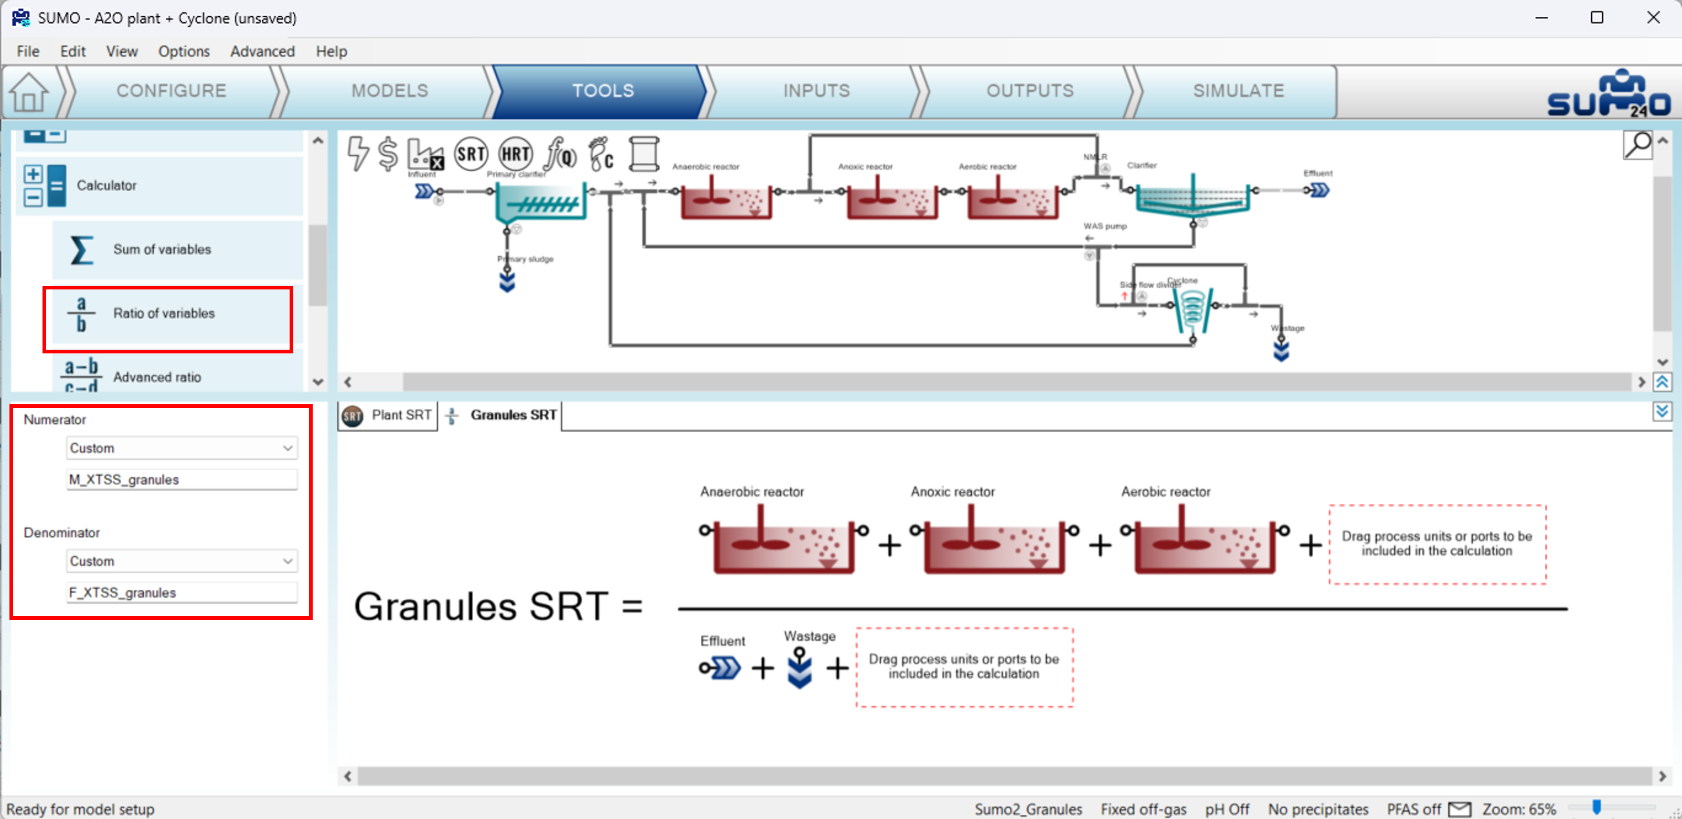The width and height of the screenshot is (1682, 819).
Task: Click the scroll notes tool icon
Action: (x=643, y=154)
